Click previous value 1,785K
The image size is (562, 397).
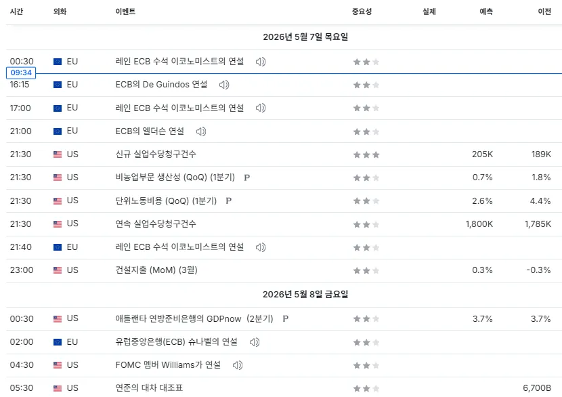point(538,224)
